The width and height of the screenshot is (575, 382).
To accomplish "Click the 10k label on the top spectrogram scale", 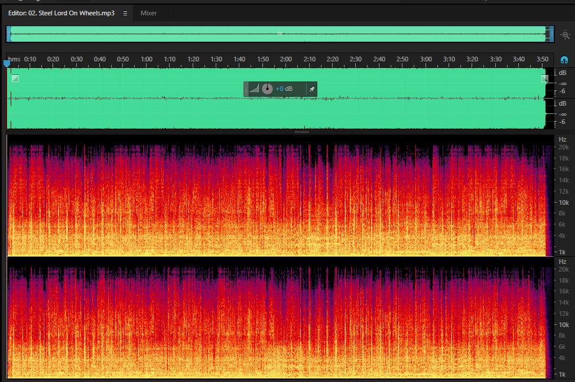I will 564,203.
